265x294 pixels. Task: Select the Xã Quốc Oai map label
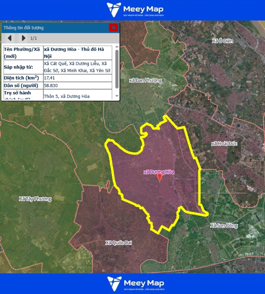[x=119, y=243]
